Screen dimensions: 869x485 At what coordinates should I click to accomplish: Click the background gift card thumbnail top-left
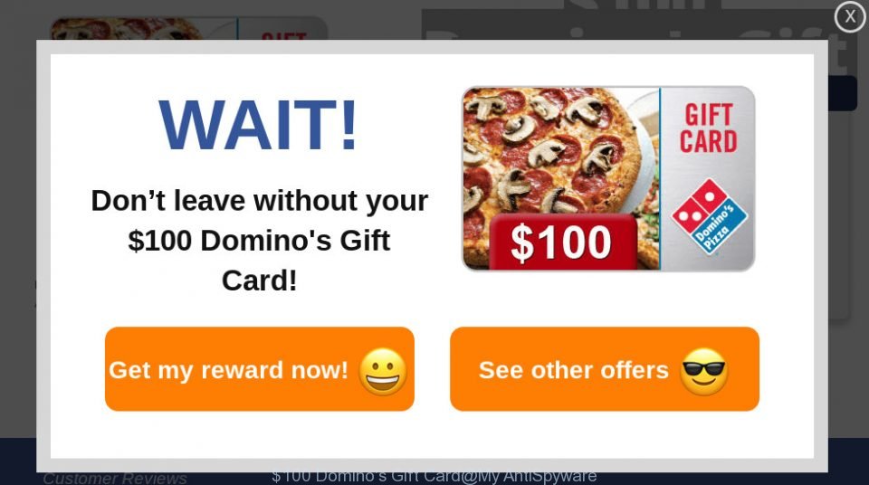[188, 28]
